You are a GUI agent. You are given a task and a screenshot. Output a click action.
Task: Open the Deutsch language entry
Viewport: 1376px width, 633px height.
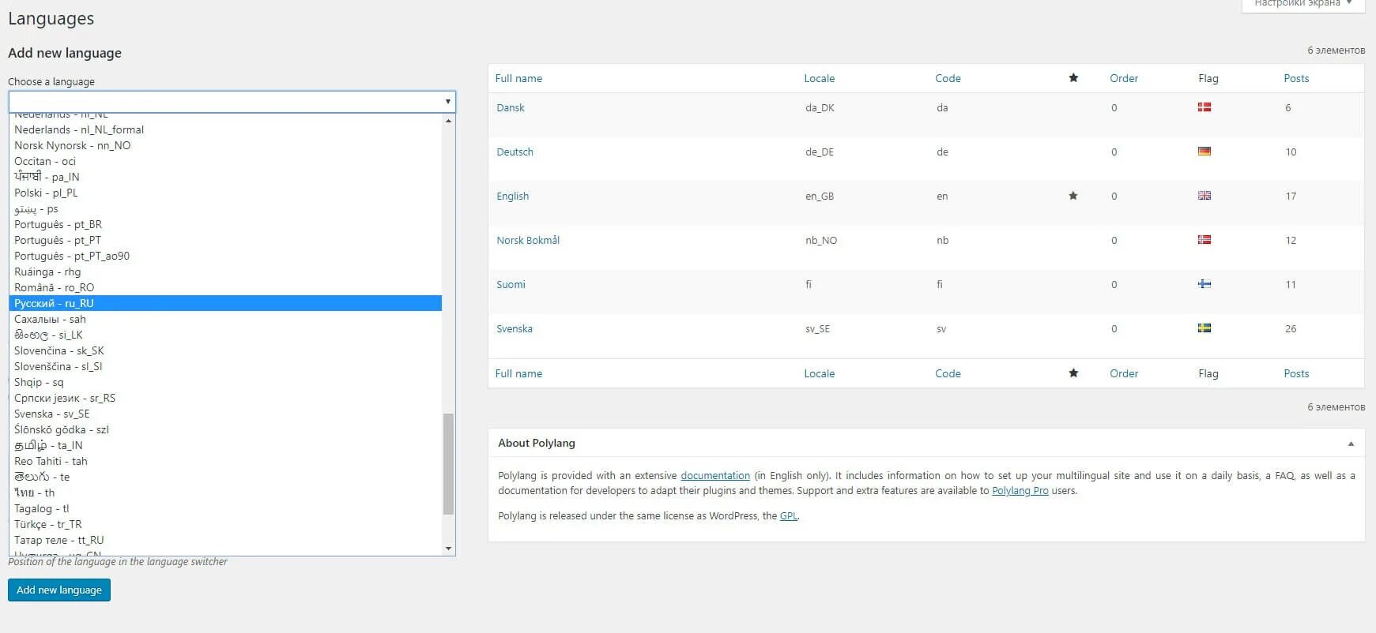coord(515,152)
